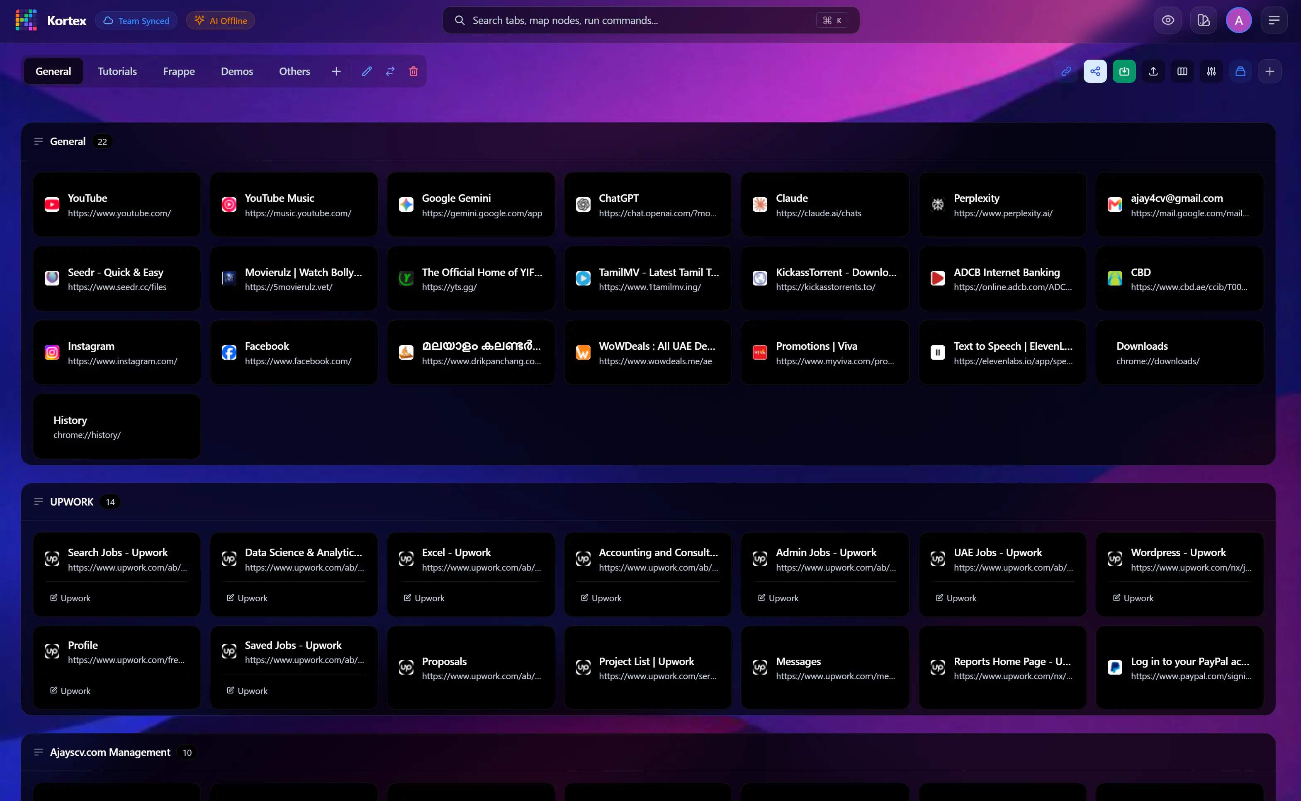Open the Instagram bookmark card
The width and height of the screenshot is (1301, 801).
(x=117, y=353)
